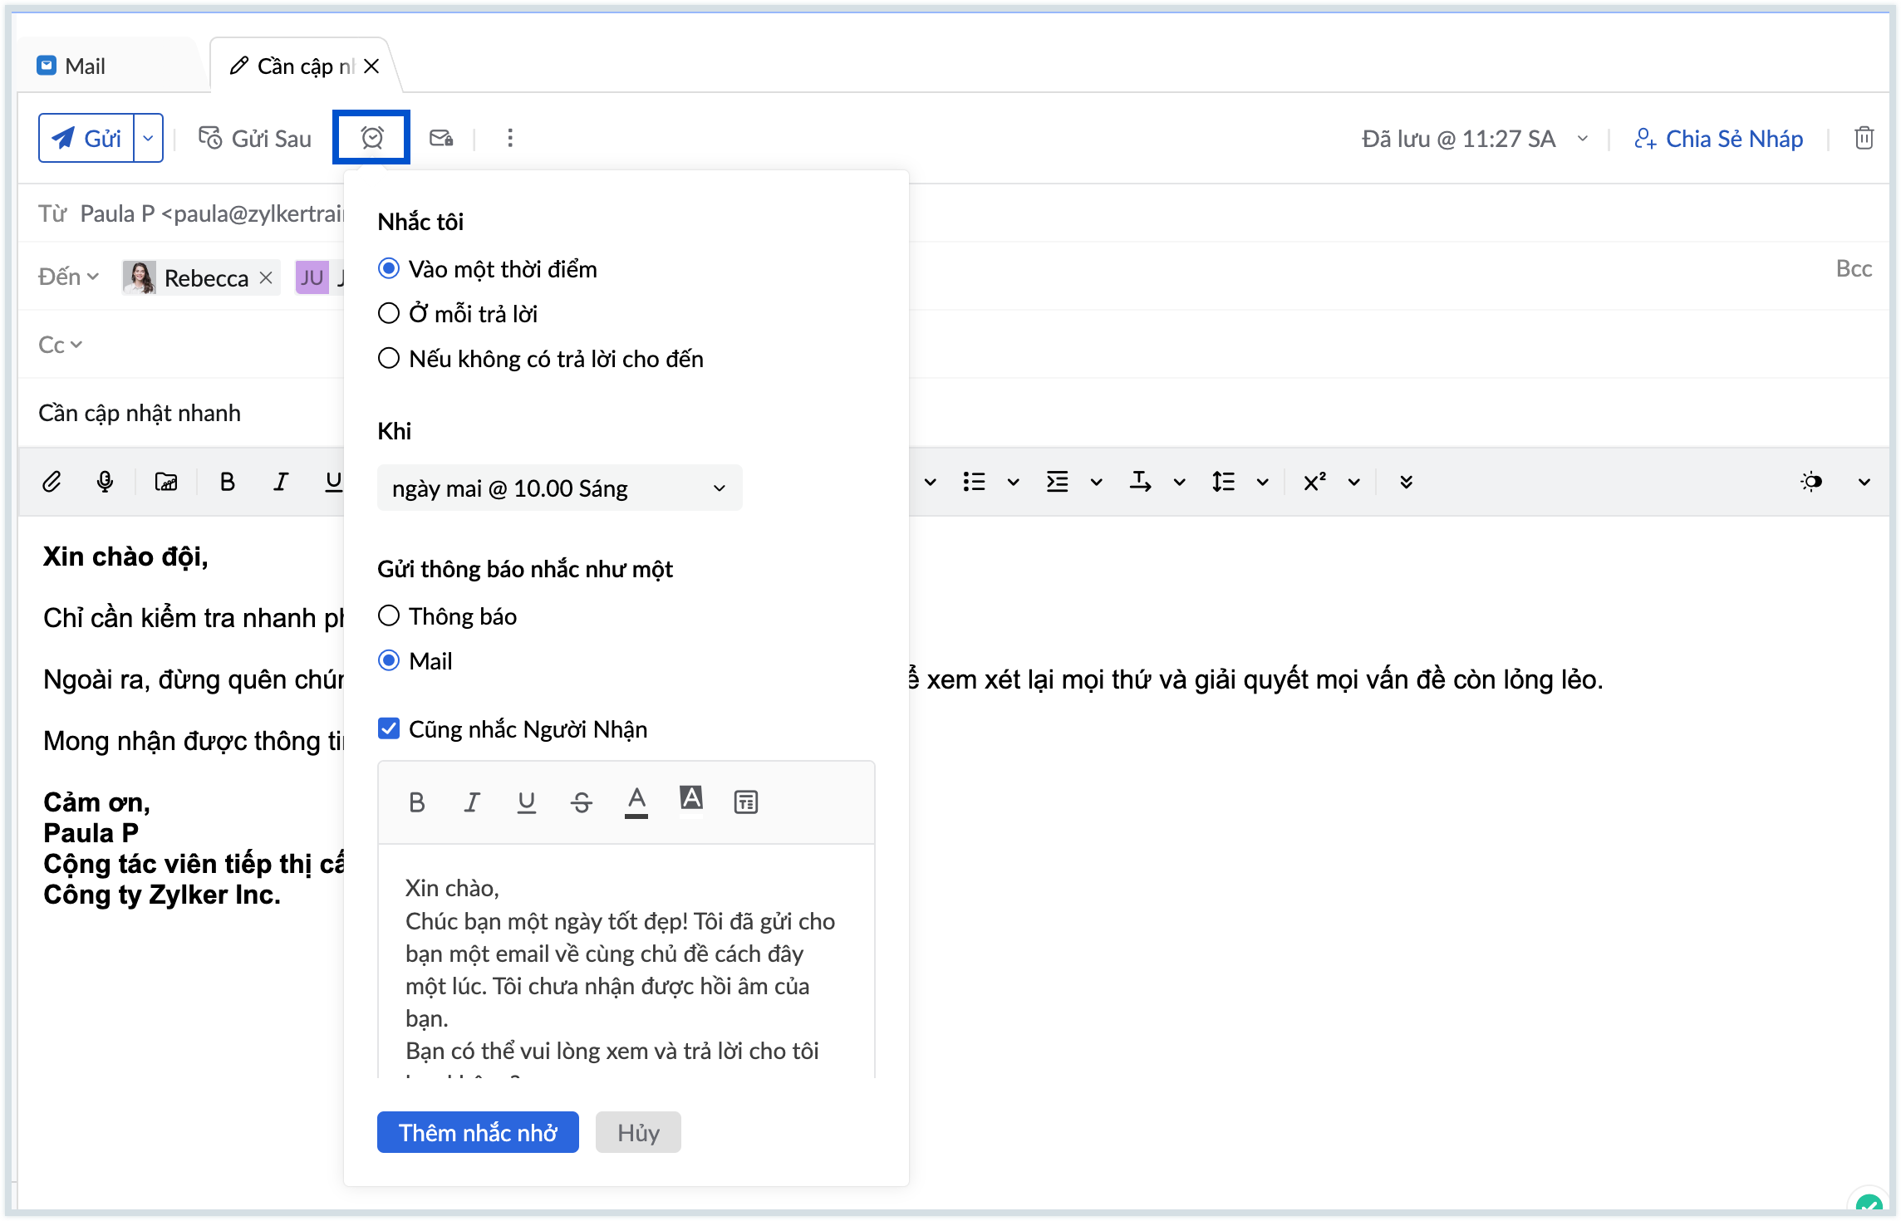This screenshot has height=1221, width=1901.
Task: Expand the 'Đến' recipient field chevron
Action: [92, 277]
